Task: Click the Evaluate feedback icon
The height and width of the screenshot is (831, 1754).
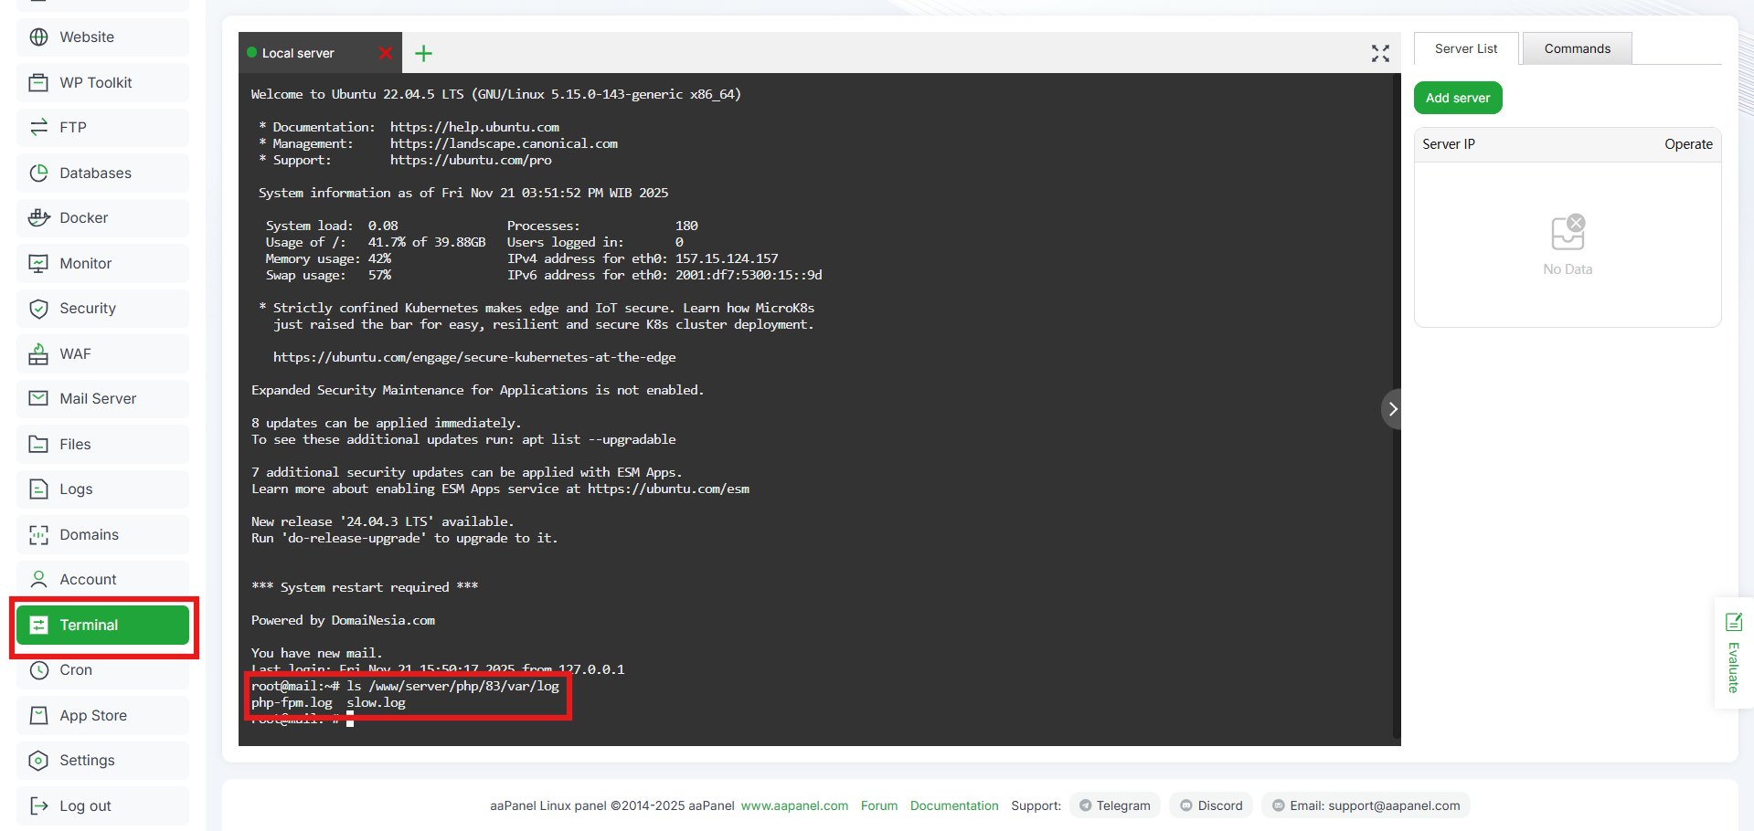Action: (x=1733, y=622)
